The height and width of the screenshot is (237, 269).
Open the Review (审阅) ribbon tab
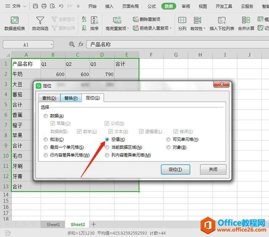186,6
